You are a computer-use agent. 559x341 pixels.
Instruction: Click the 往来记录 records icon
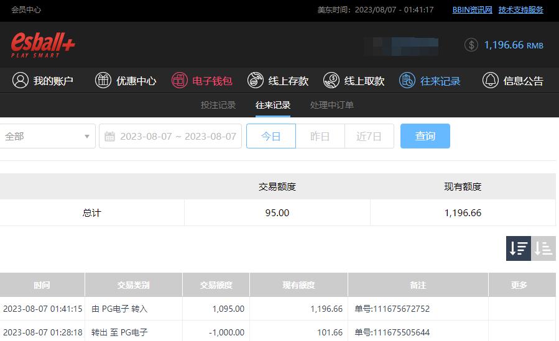point(407,80)
